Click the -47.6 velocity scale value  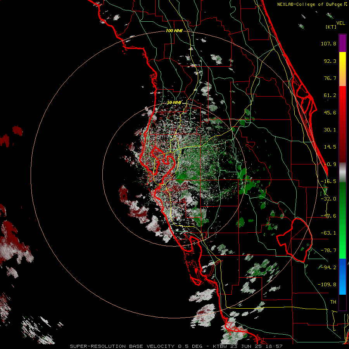click(328, 216)
